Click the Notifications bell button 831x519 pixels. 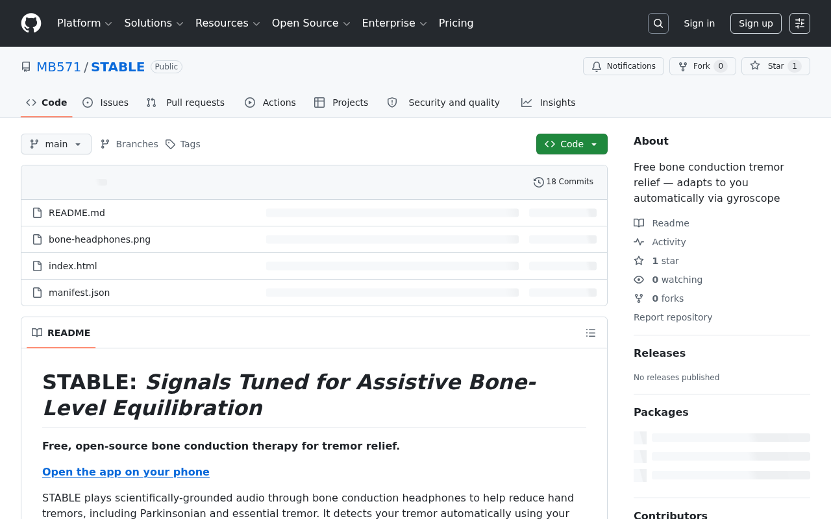coord(623,66)
